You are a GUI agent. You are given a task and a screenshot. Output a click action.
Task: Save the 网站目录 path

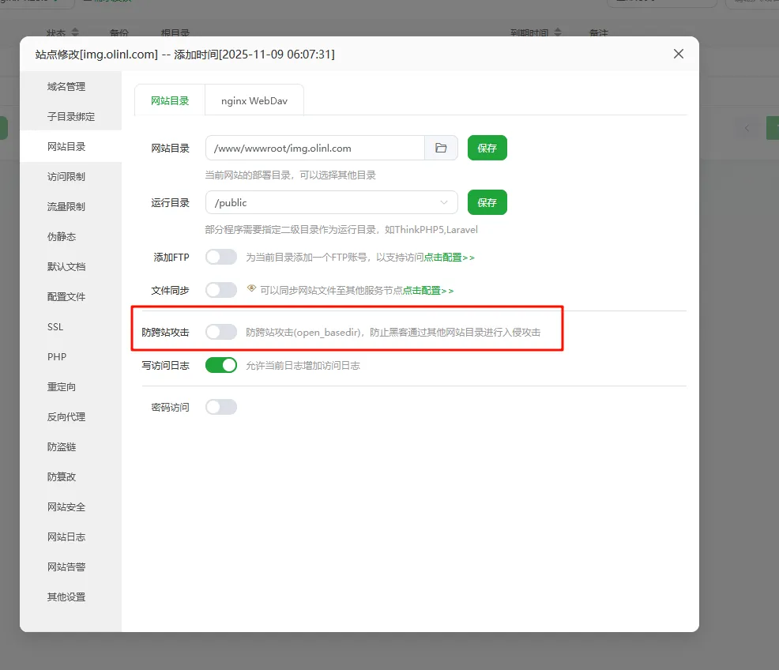[x=487, y=148]
